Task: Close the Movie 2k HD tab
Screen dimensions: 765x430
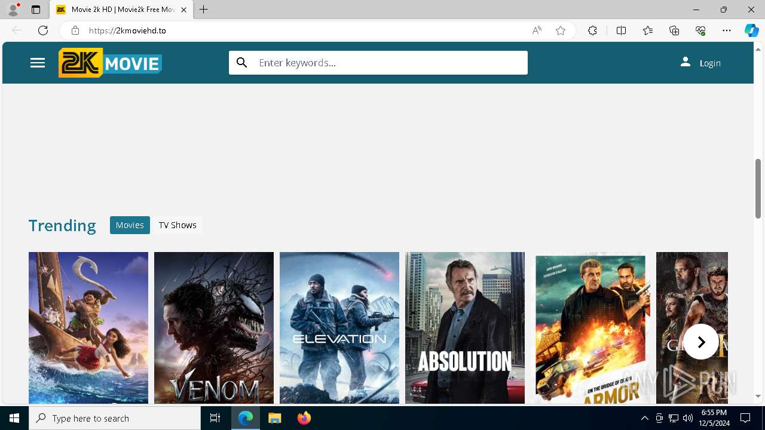Action: [184, 10]
